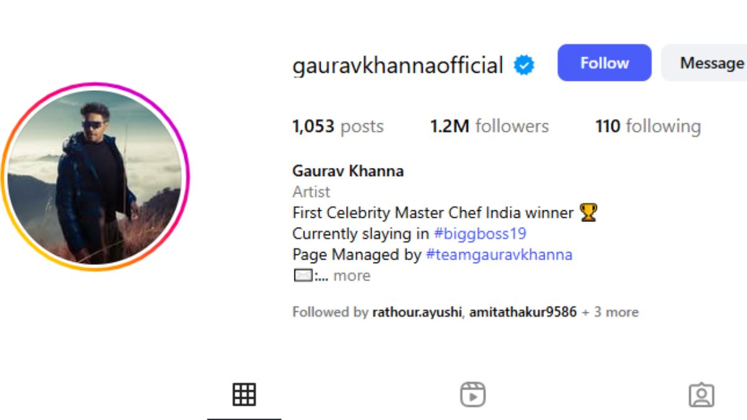Expand bio with the more link
Image resolution: width=747 pixels, height=420 pixels.
point(352,276)
